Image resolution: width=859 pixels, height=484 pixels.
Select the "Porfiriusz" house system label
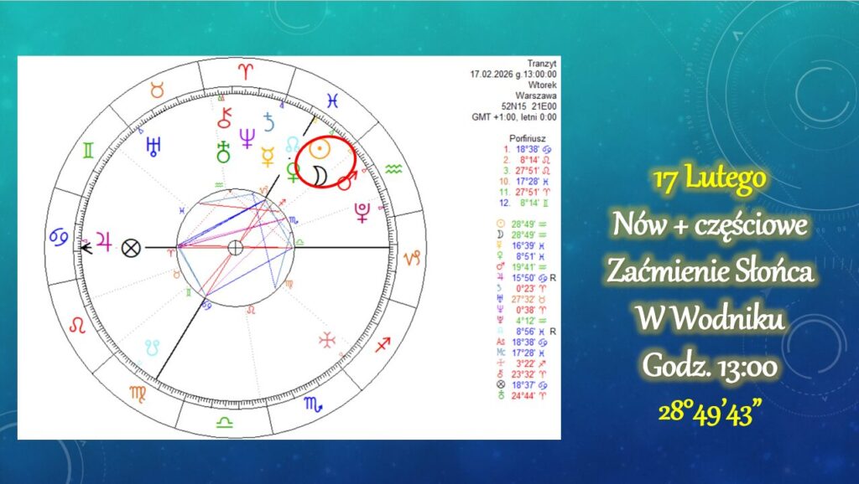tap(528, 137)
